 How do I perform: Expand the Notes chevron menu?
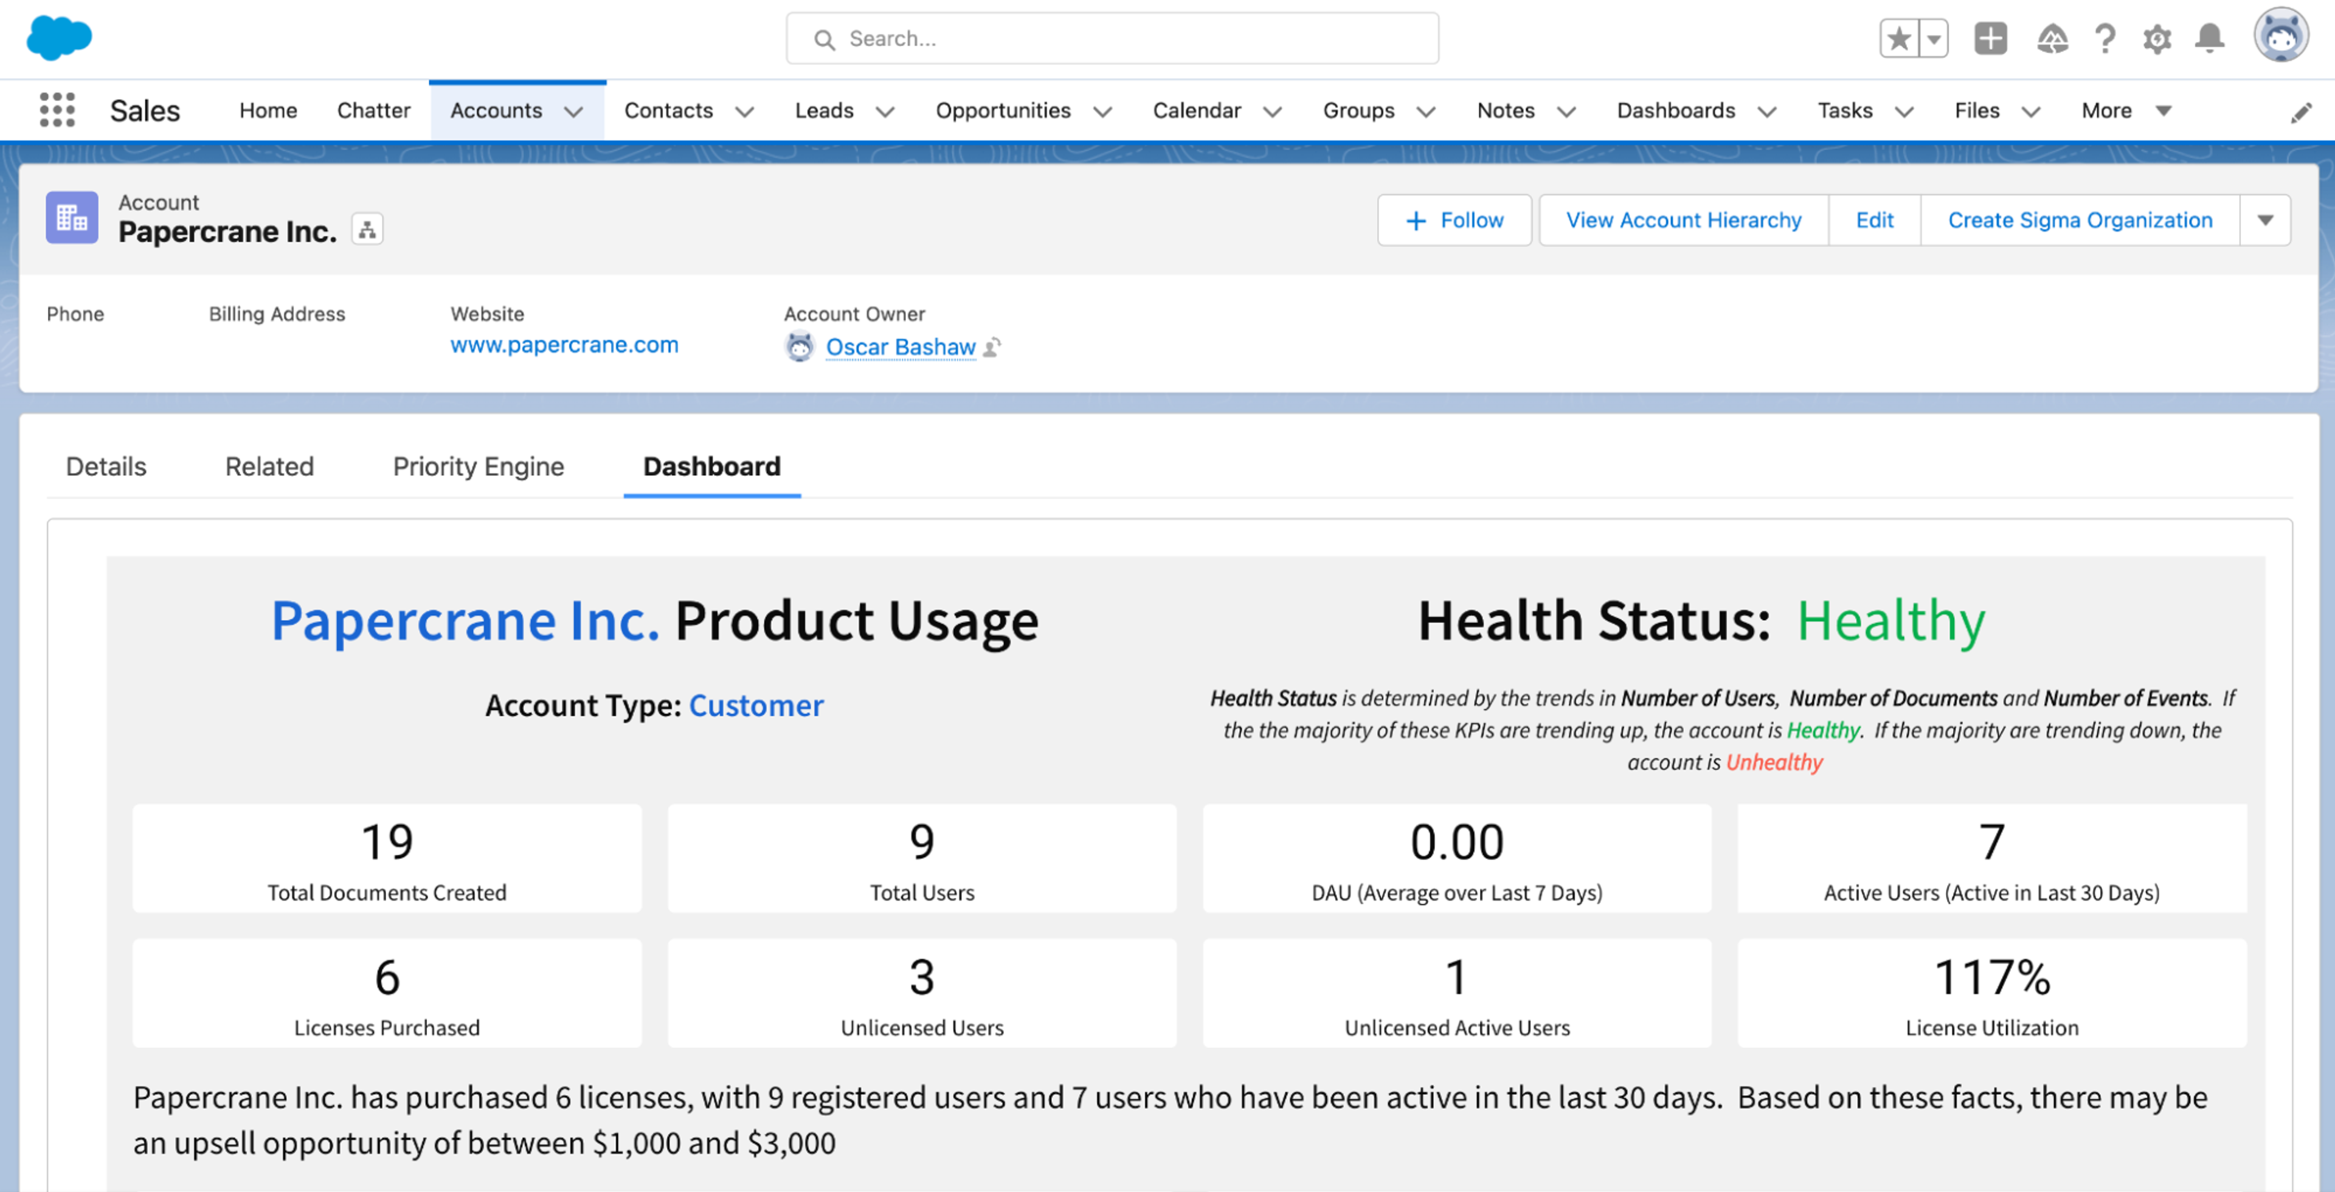(x=1567, y=111)
